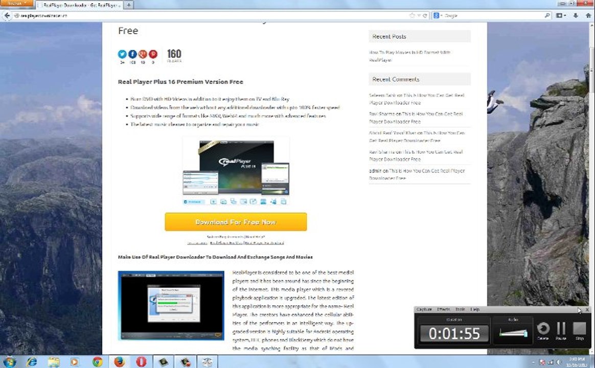
Task: Open the media player taskbar icon
Action: pyautogui.click(x=75, y=361)
